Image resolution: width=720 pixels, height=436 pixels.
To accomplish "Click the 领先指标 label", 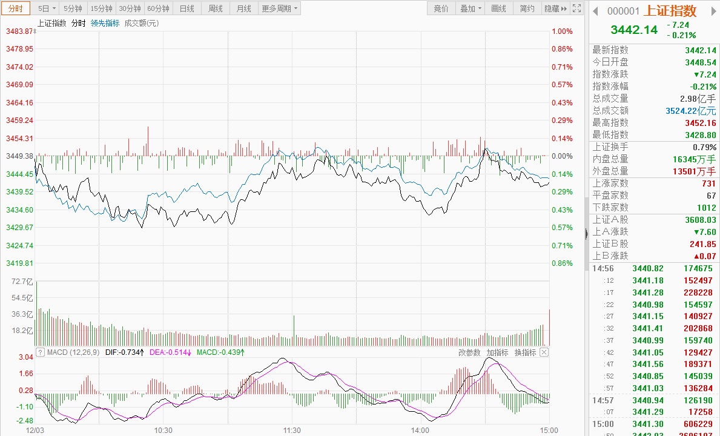I will (x=105, y=23).
